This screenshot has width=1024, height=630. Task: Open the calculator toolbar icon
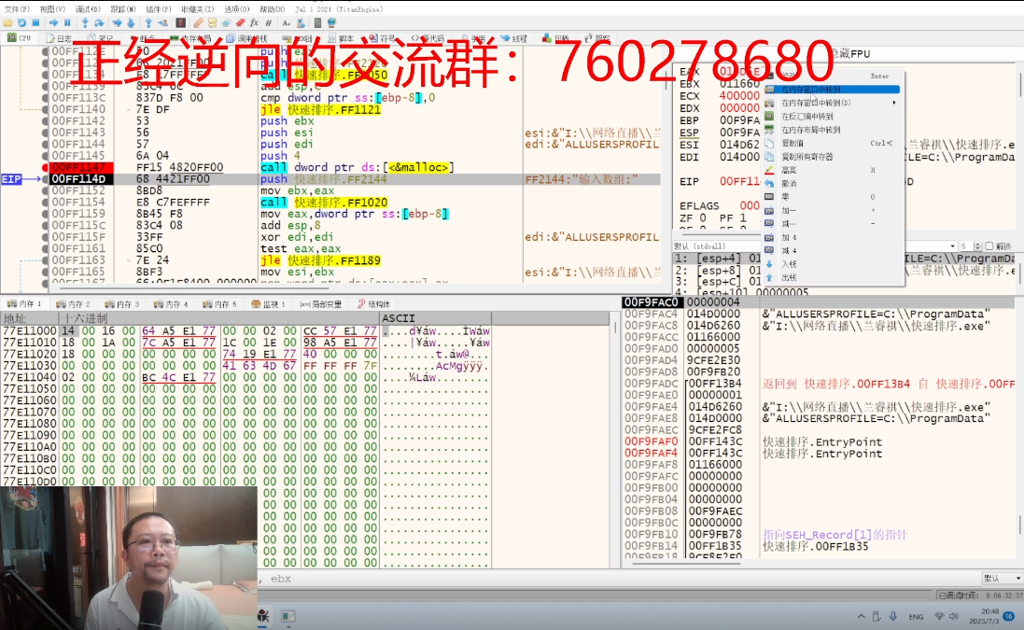(318, 22)
